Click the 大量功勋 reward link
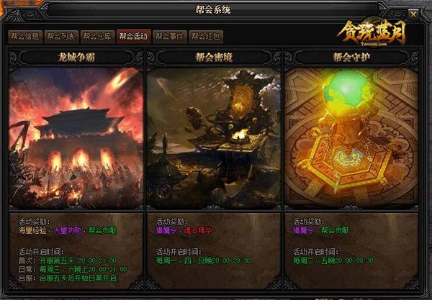The image size is (432, 300). pyautogui.click(x=67, y=230)
